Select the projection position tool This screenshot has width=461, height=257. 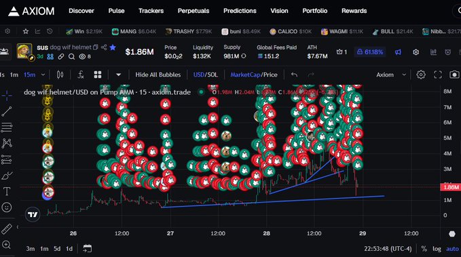click(x=7, y=159)
